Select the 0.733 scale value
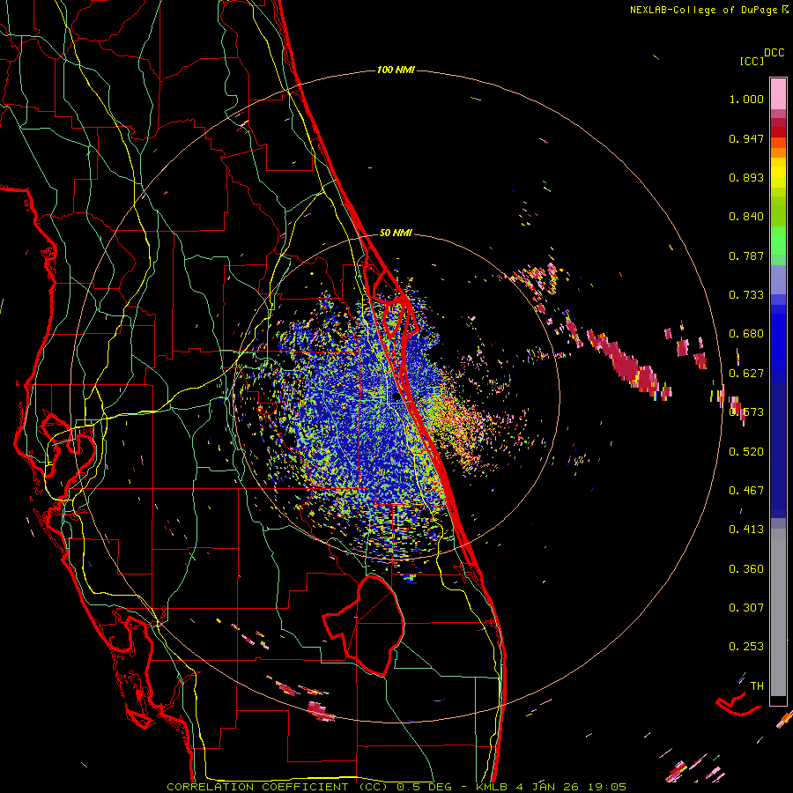The width and height of the screenshot is (793, 793). (x=746, y=295)
